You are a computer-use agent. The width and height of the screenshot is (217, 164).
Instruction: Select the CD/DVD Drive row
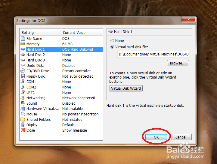[61, 71]
